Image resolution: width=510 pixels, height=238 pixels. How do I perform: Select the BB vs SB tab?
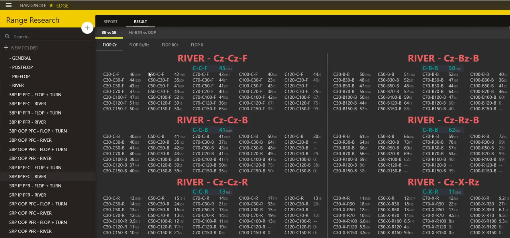[x=109, y=33]
